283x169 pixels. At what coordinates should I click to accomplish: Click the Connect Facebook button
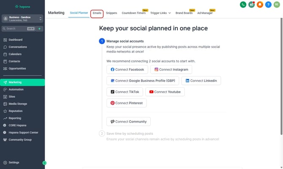127,70
